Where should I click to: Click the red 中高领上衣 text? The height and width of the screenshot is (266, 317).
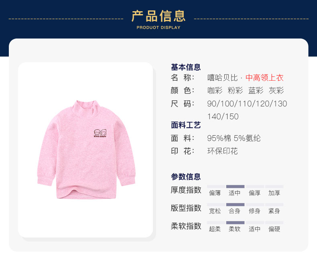click(264, 77)
